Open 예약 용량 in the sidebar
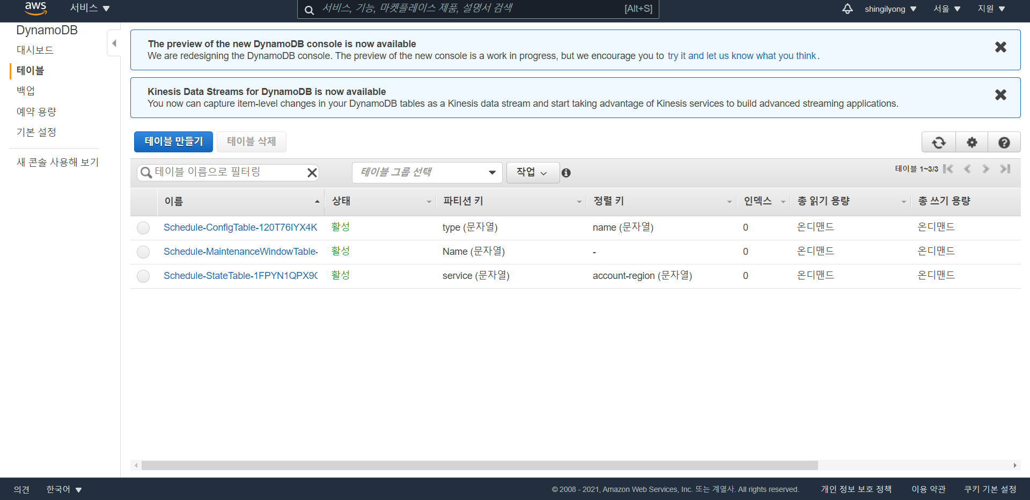This screenshot has height=500, width=1030. [x=36, y=112]
